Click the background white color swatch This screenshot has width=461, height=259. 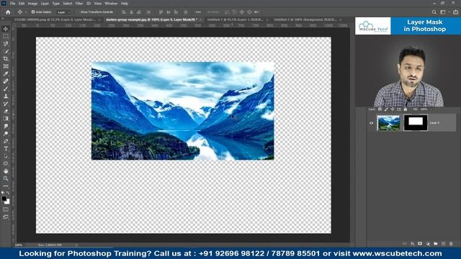pyautogui.click(x=8, y=202)
